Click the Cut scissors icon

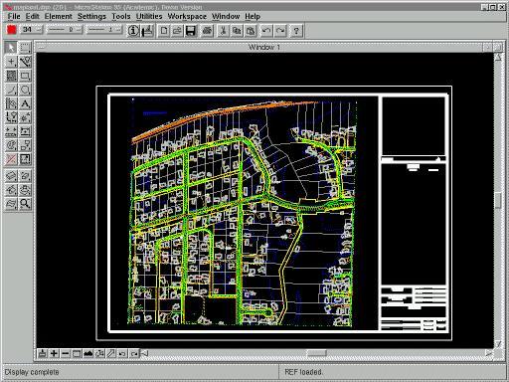[x=223, y=31]
